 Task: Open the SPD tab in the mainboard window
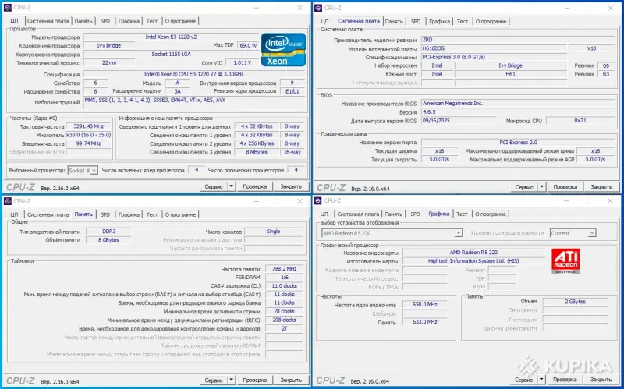tap(416, 22)
